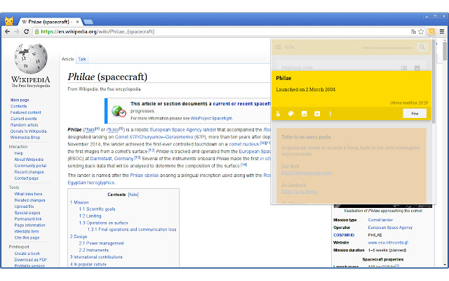This screenshot has width=449, height=281.
Task: Open the note's three-dot more menu
Action: (x=330, y=113)
